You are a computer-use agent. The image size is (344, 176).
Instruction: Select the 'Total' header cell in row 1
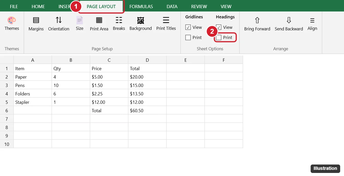[x=147, y=68]
